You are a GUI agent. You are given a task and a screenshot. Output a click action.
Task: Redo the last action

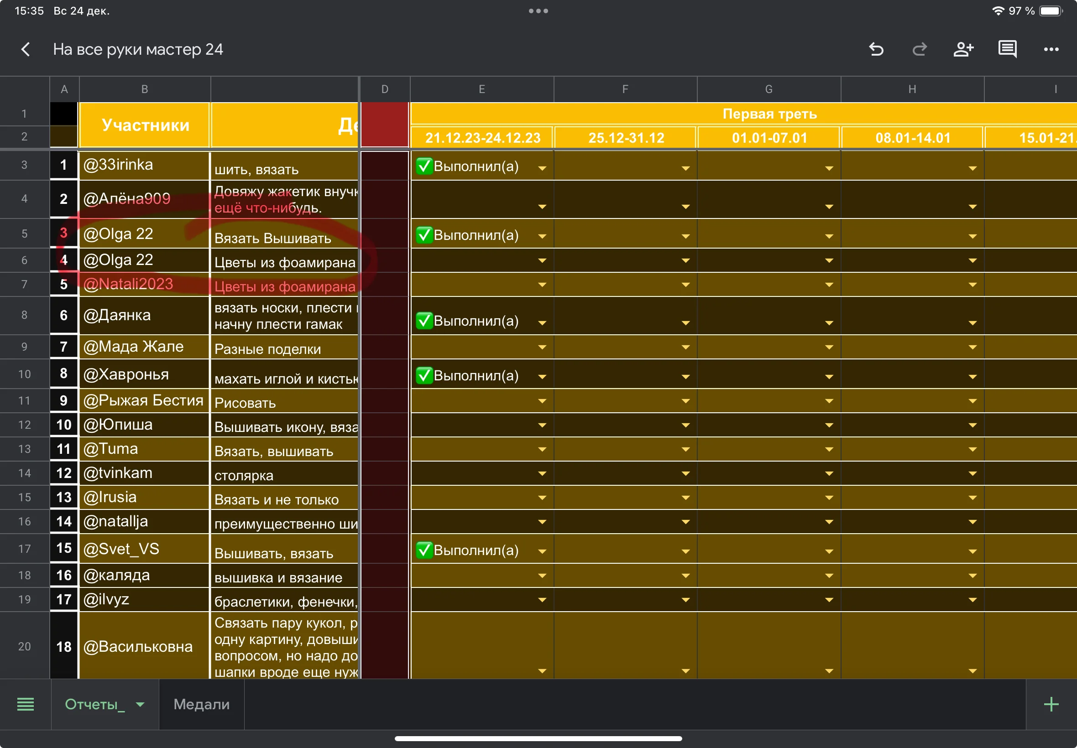pos(920,49)
